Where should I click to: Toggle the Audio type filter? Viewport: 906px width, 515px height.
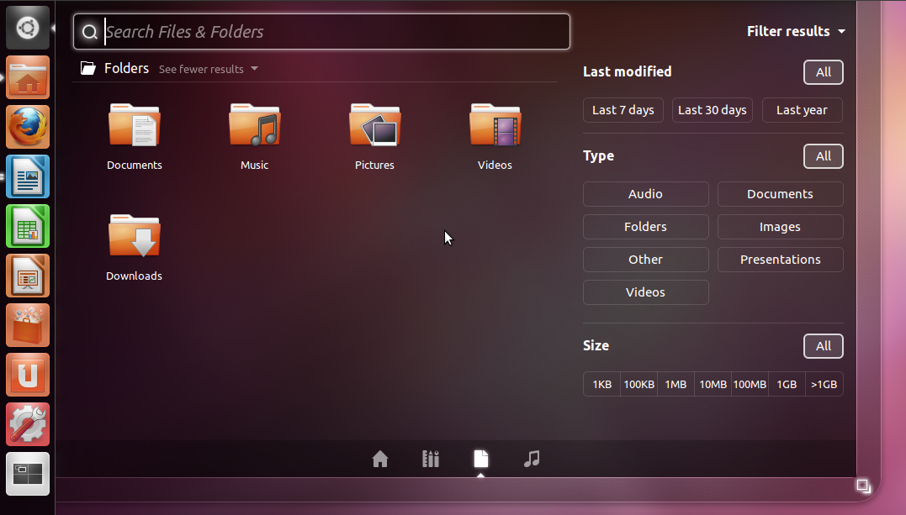click(x=645, y=194)
